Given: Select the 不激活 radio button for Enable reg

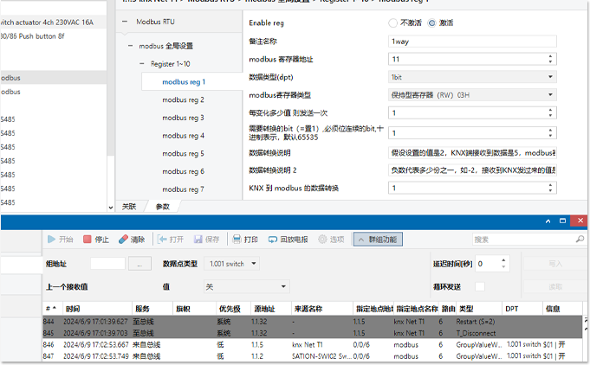Looking at the screenshot, I should coord(392,22).
